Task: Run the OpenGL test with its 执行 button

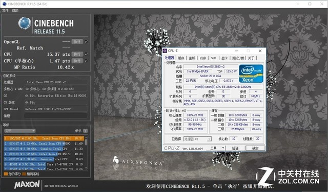Action: [77, 42]
